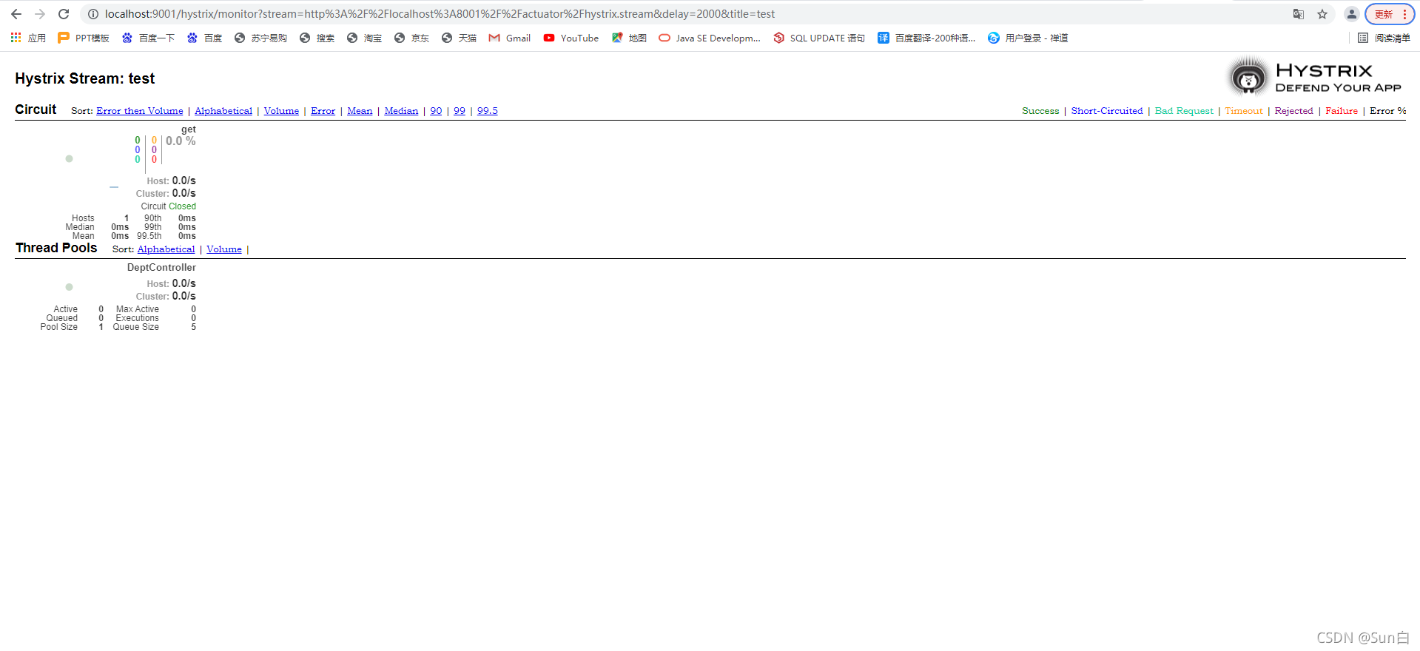The width and height of the screenshot is (1420, 651).
Task: Click the Success legend label
Action: coord(1040,111)
